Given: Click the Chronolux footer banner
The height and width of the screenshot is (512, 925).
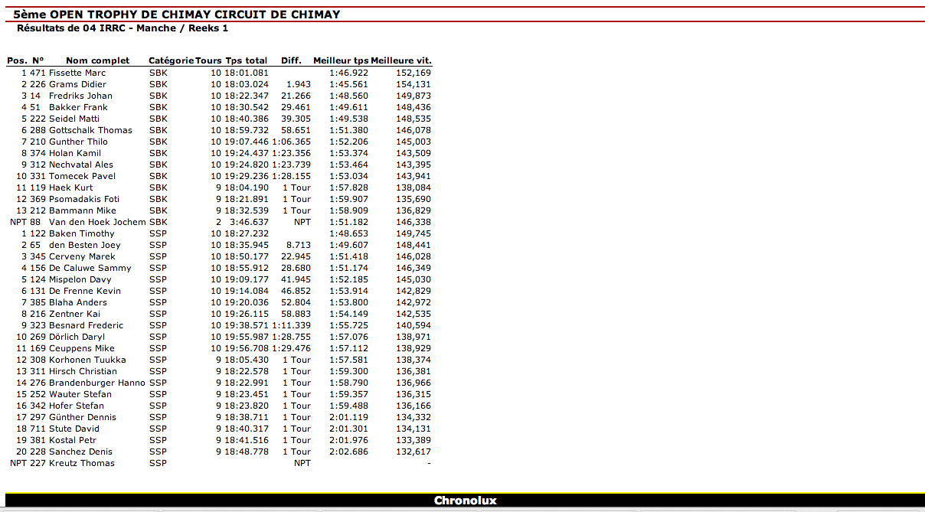Looking at the screenshot, I should coord(465,501).
